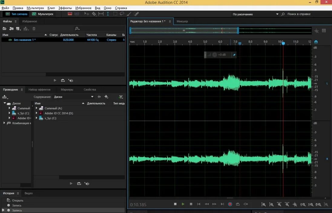Click the red Record button
The width and height of the screenshot is (332, 213).
point(230,204)
